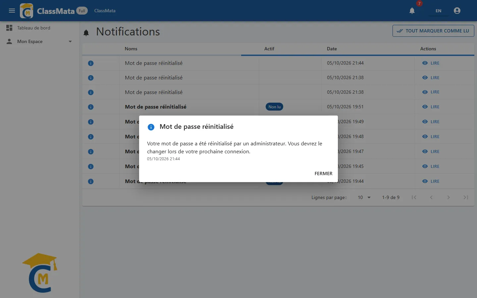Click info icon of the 19:49 notification

(x=91, y=122)
